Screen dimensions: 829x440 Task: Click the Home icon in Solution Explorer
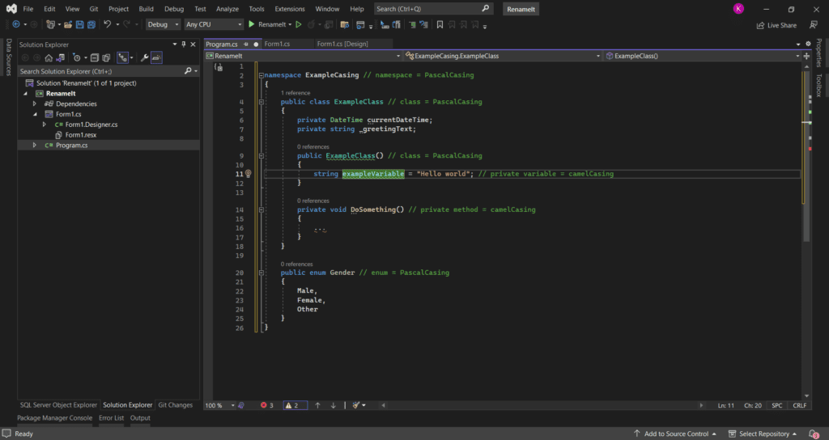(49, 57)
